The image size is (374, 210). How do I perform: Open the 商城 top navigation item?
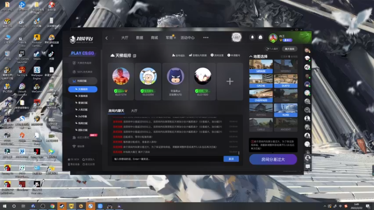tap(154, 38)
